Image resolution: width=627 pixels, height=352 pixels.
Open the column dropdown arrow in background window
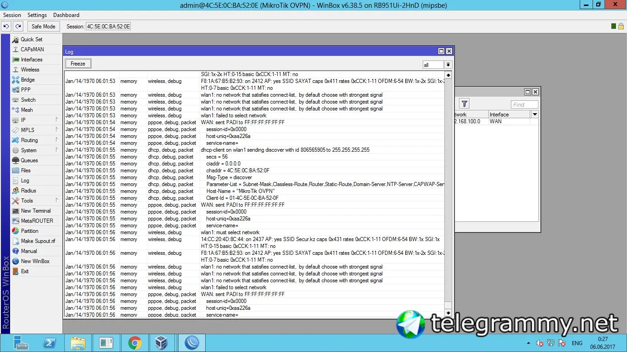pos(534,114)
